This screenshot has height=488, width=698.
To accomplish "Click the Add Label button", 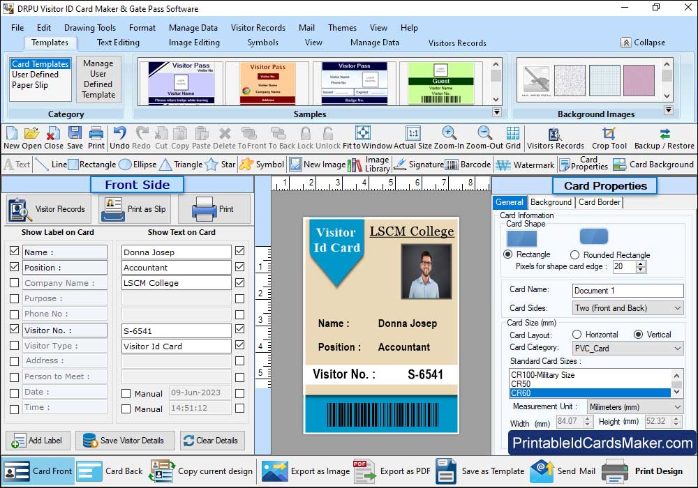I will tap(38, 441).
